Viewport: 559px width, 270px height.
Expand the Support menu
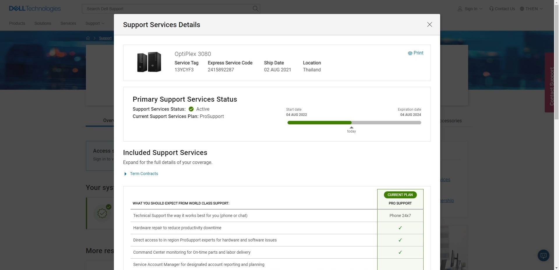click(x=95, y=23)
